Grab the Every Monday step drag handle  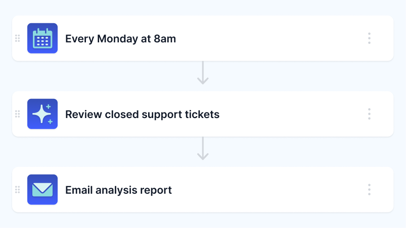click(18, 38)
